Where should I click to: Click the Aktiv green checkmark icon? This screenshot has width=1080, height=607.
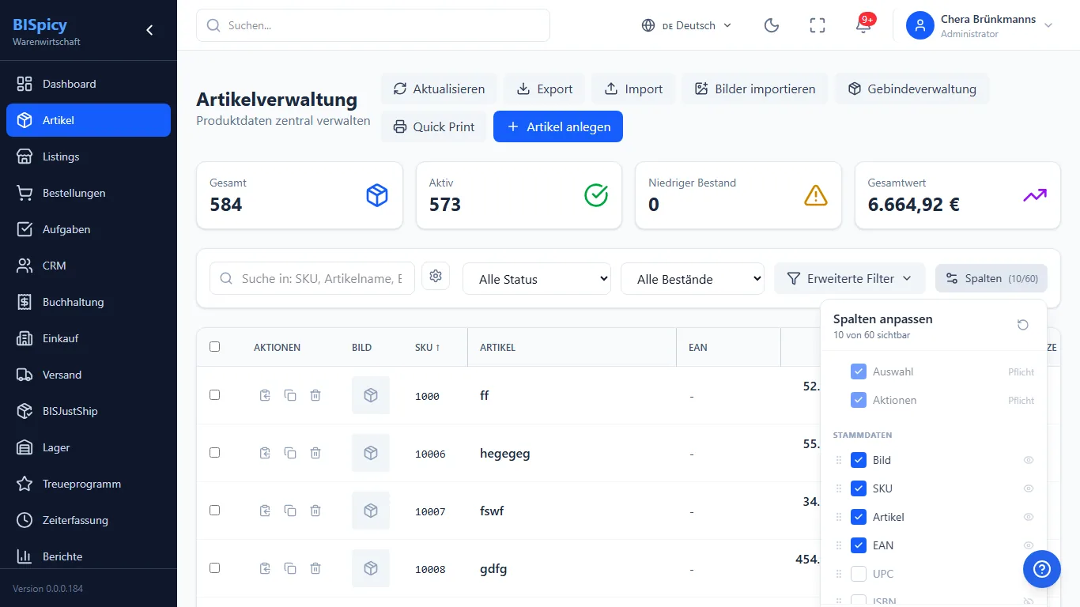point(596,195)
